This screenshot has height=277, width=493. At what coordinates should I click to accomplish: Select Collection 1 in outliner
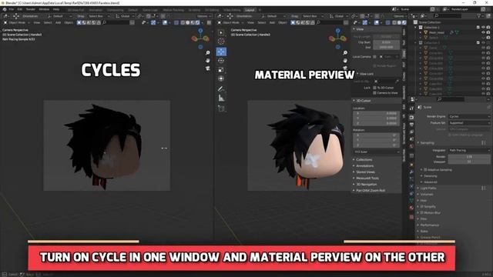coord(431,28)
